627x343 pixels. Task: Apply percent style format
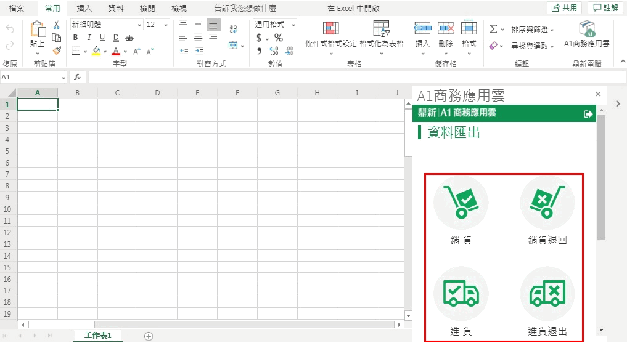point(279,38)
